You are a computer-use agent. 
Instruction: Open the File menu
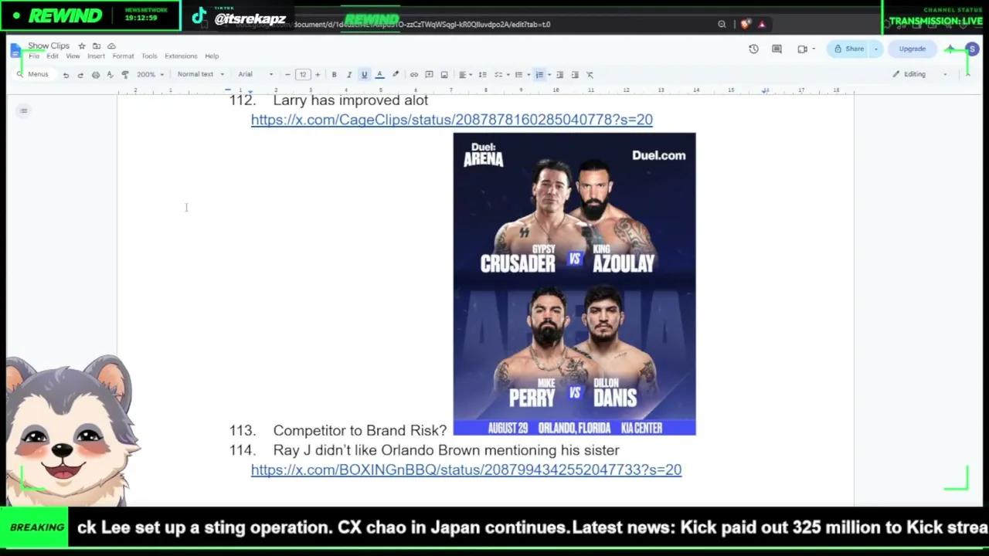tap(34, 56)
